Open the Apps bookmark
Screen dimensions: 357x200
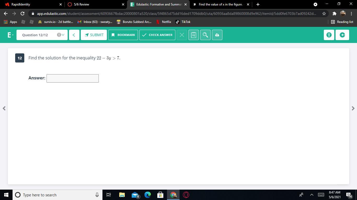click(10, 22)
